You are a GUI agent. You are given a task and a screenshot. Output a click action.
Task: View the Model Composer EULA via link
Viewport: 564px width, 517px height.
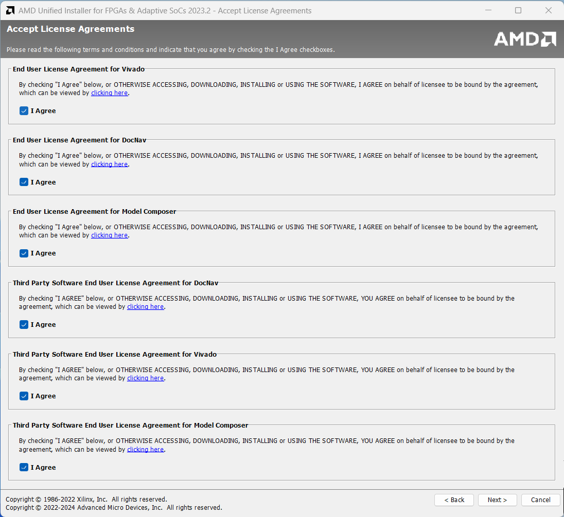[109, 235]
